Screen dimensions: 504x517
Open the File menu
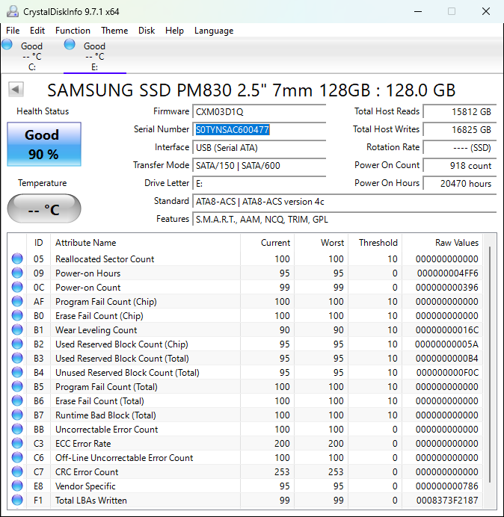click(13, 31)
